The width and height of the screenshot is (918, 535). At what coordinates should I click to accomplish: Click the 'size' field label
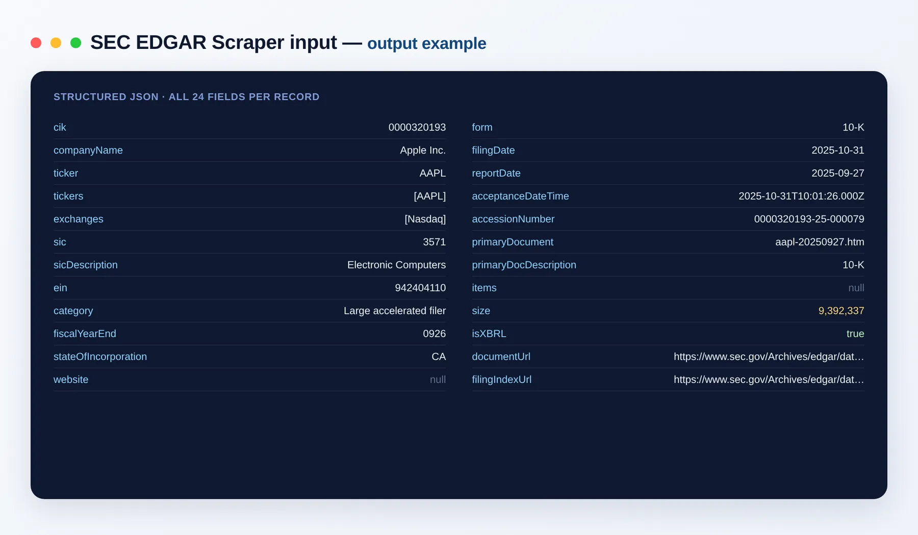[481, 311]
